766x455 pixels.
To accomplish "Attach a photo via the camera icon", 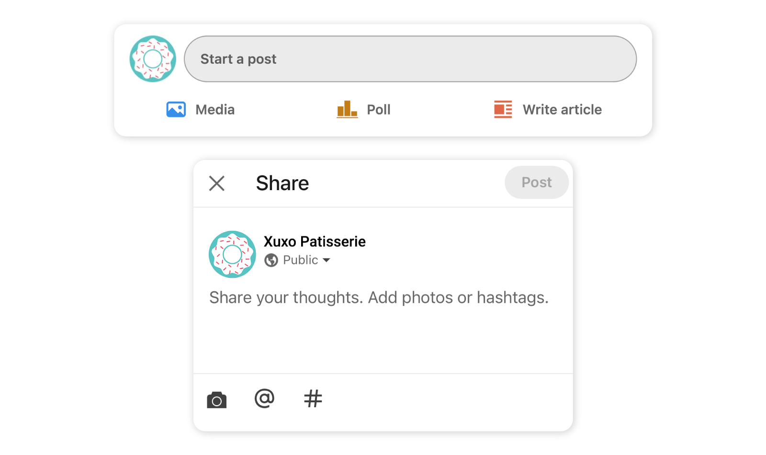I will (216, 399).
